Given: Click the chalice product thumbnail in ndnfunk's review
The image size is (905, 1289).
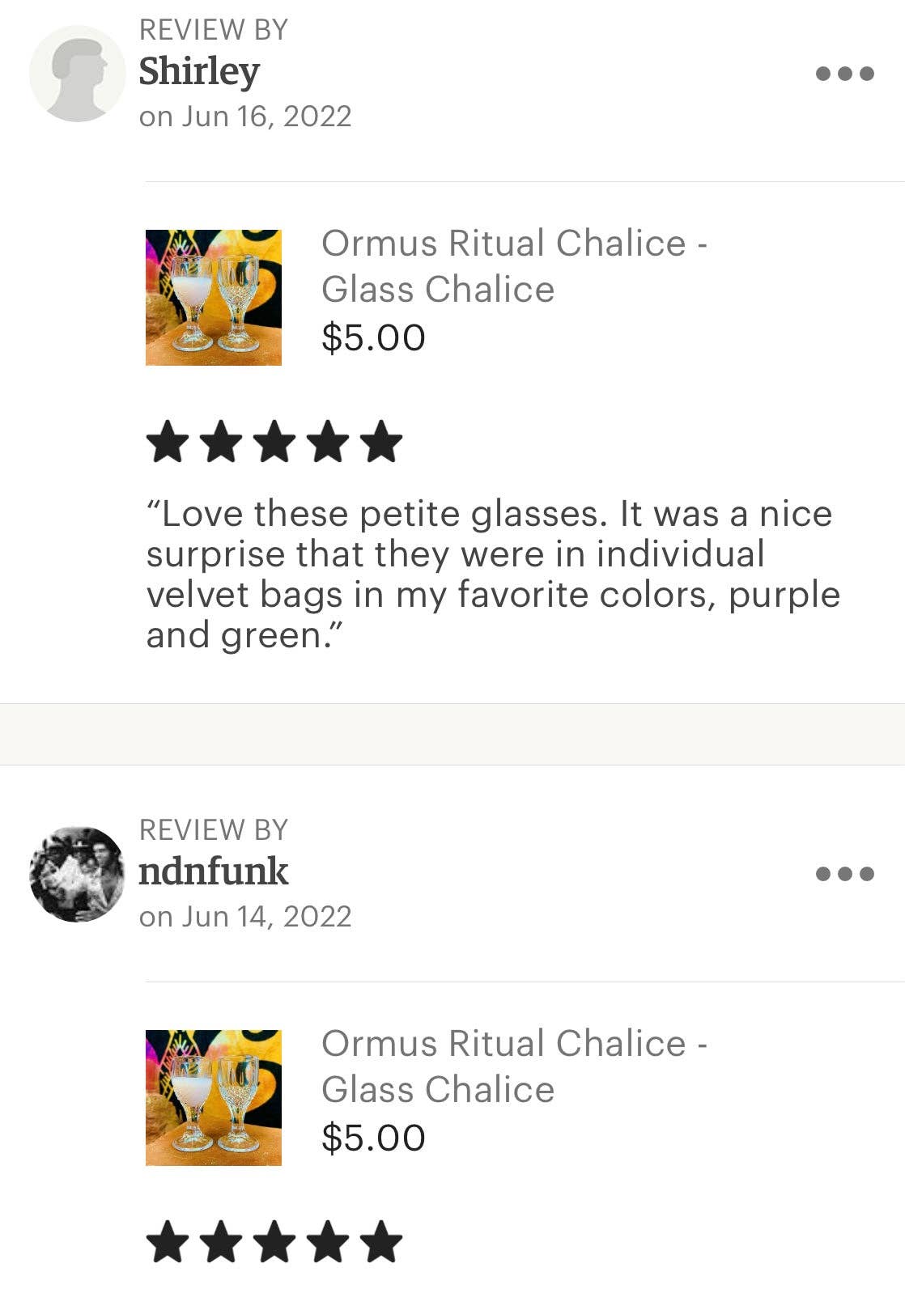Looking at the screenshot, I should 215,1100.
